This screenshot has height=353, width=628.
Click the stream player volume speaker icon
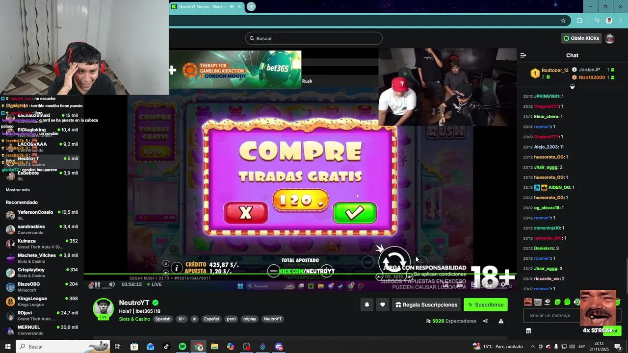(112, 284)
